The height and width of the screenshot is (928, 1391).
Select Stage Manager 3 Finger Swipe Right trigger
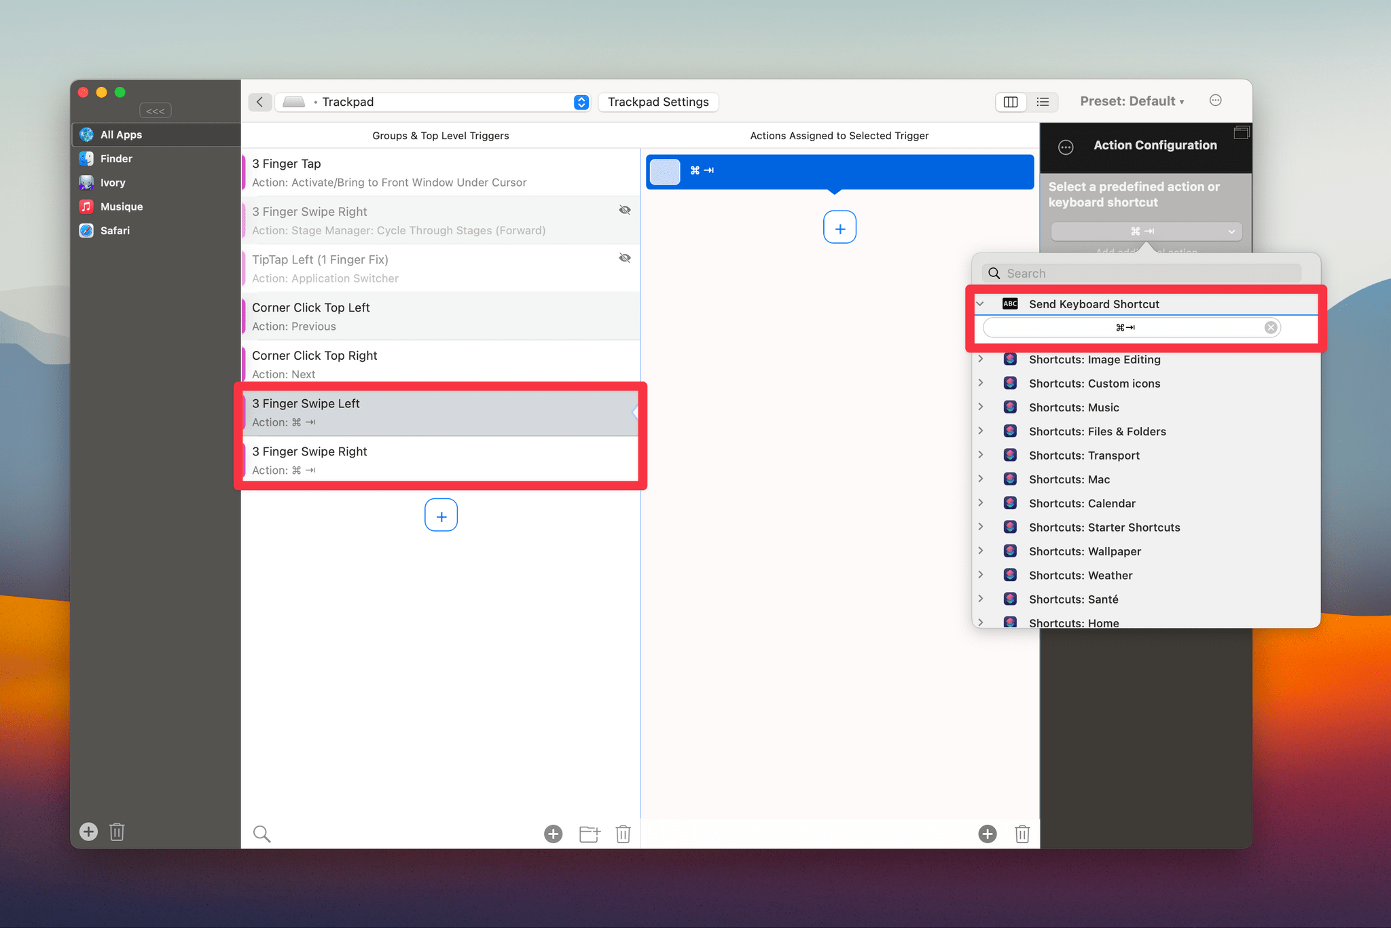441,221
